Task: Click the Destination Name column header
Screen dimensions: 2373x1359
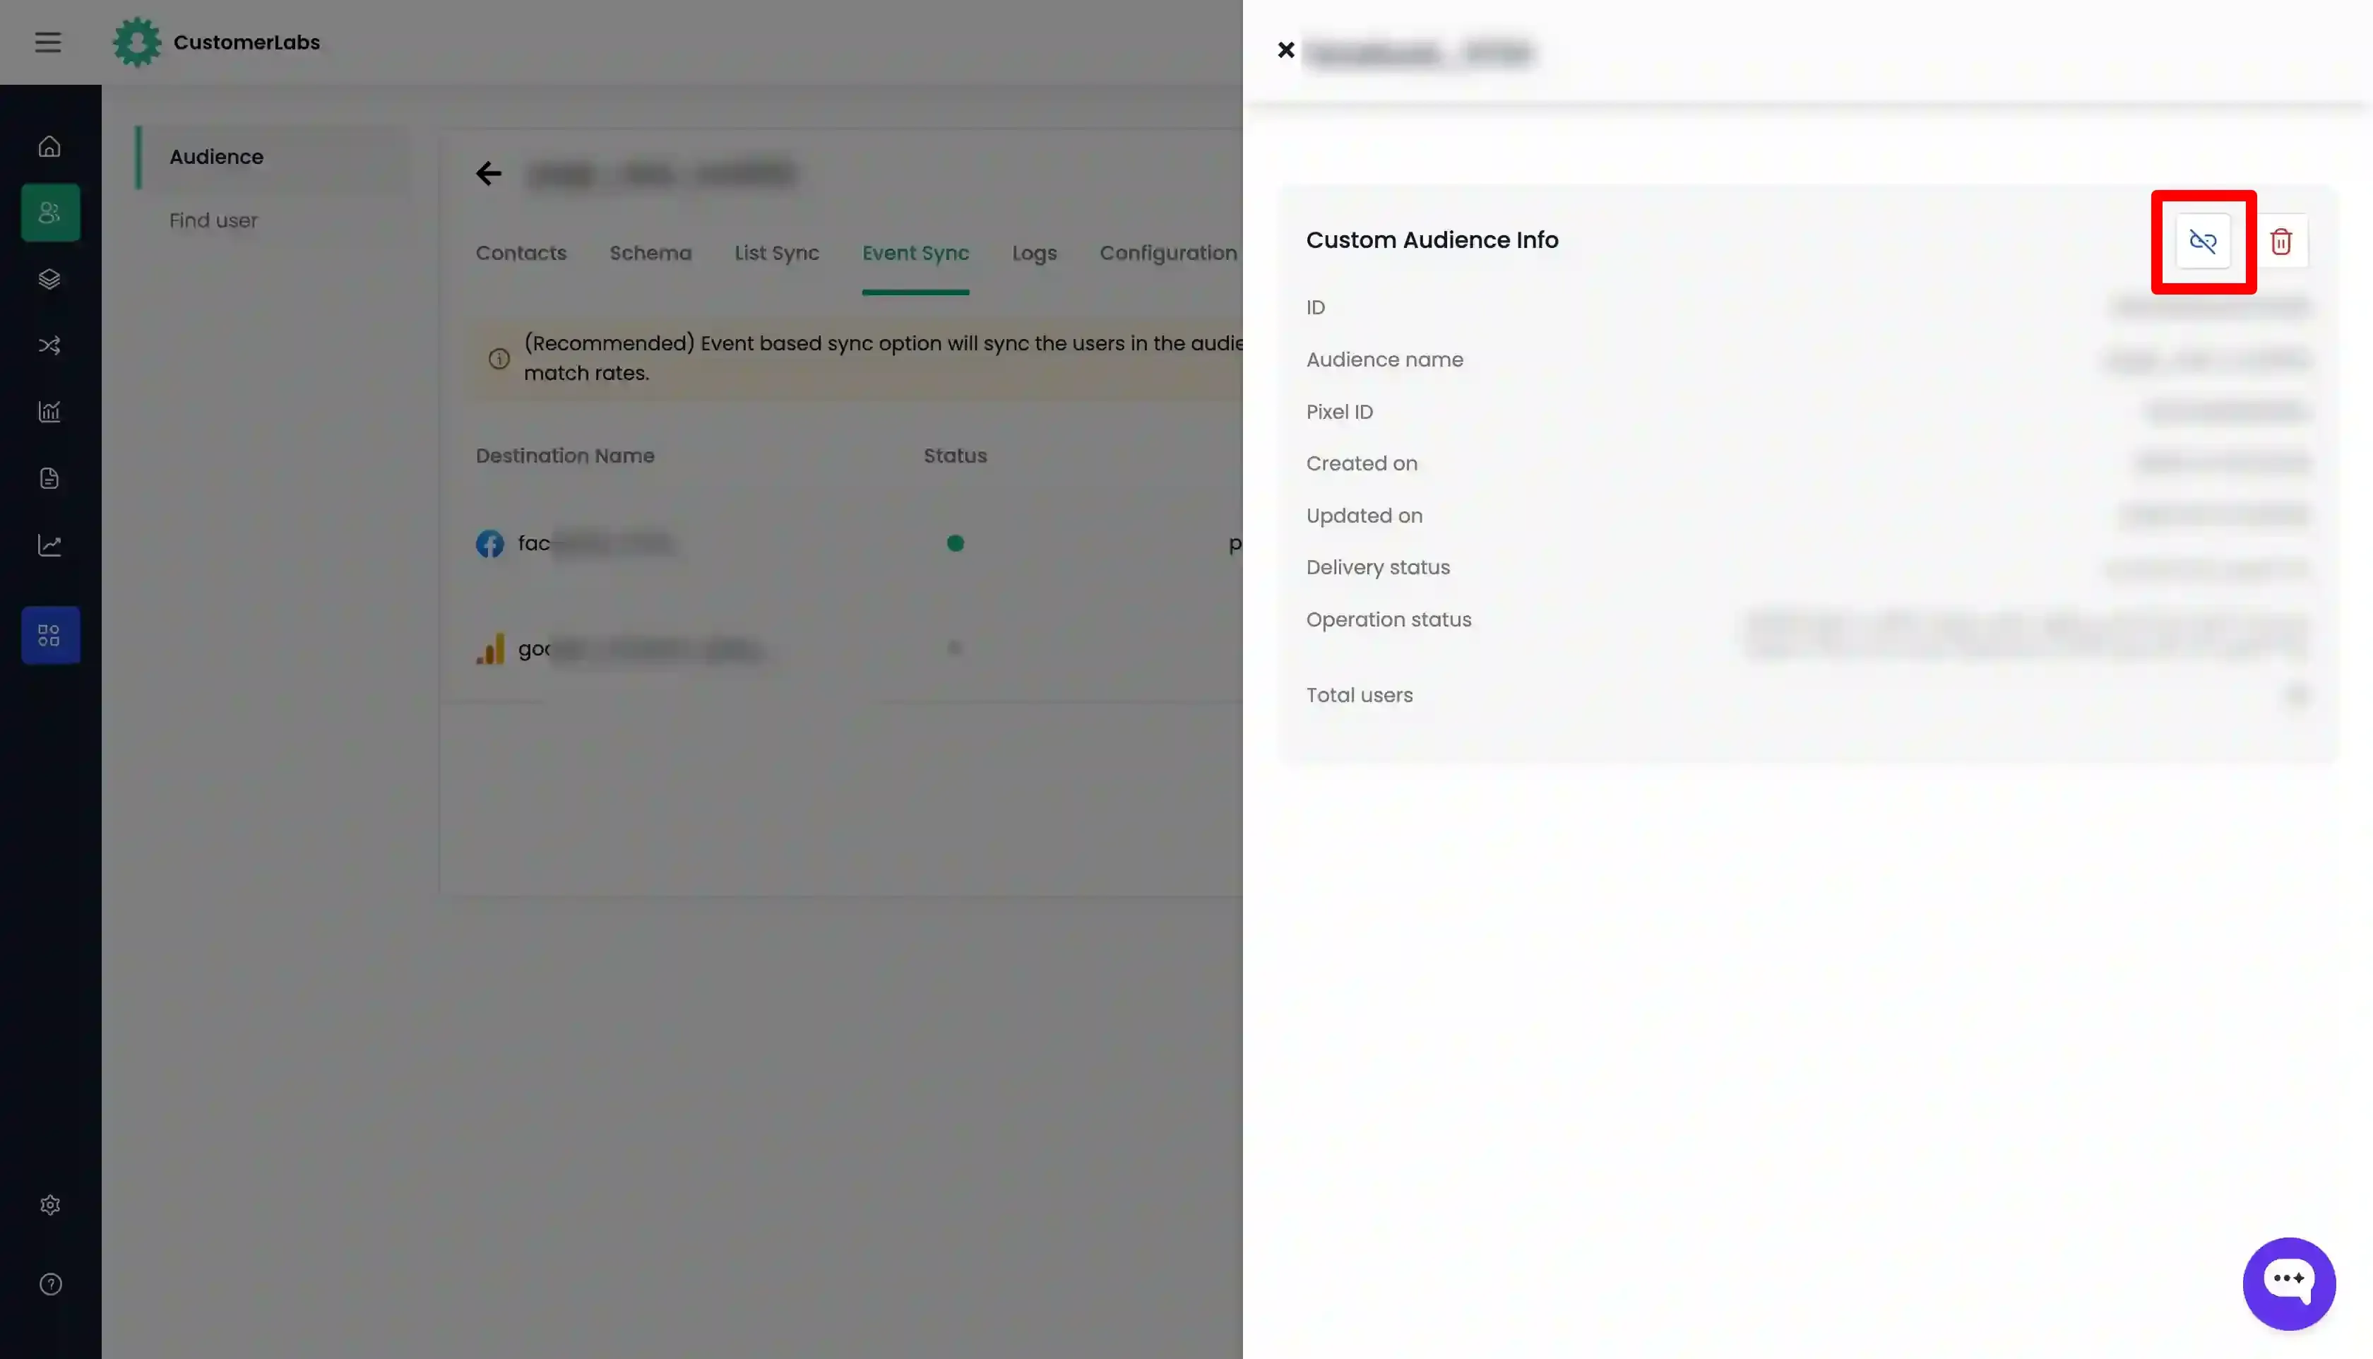Action: tap(566, 456)
